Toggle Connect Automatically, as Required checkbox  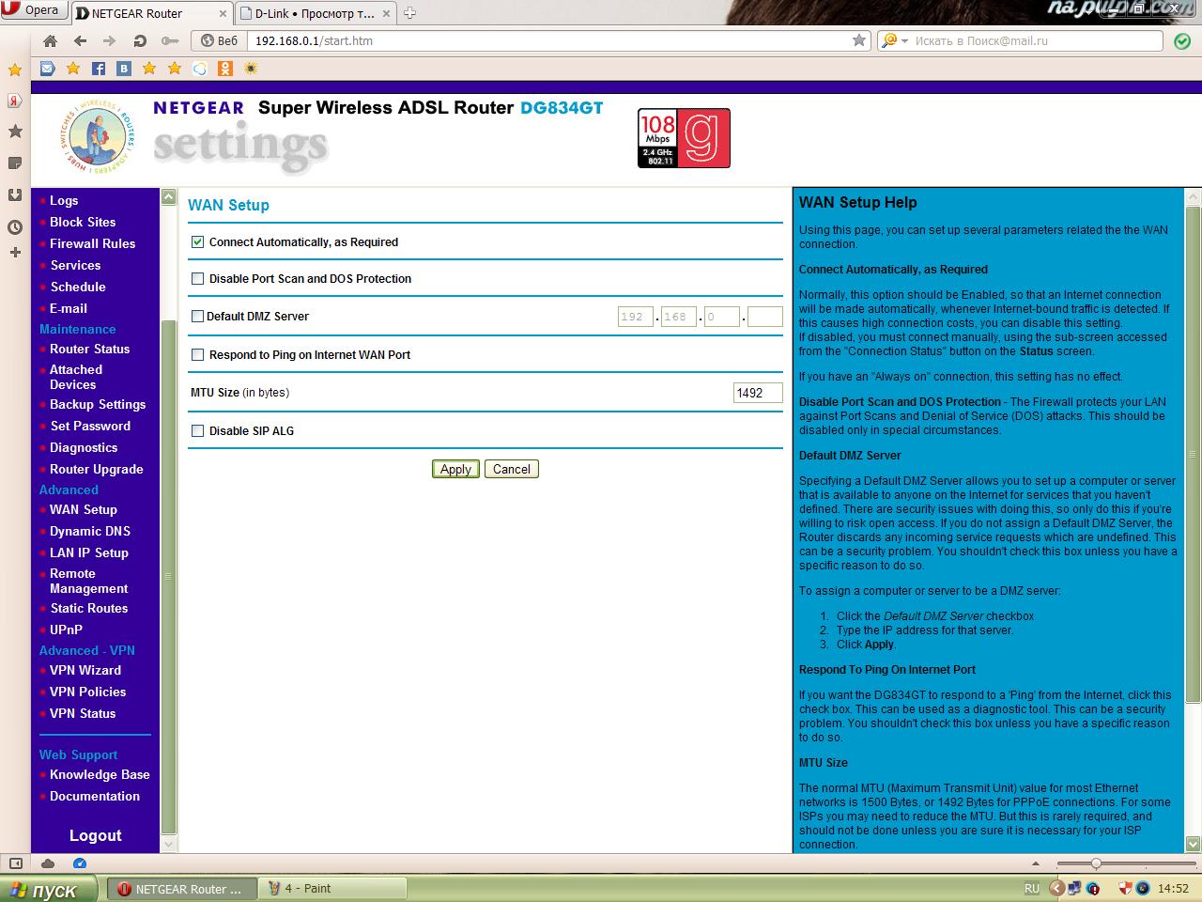[x=197, y=241]
